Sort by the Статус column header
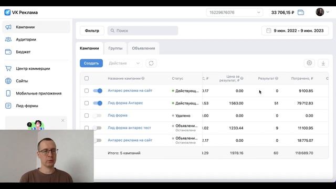 coord(177,78)
